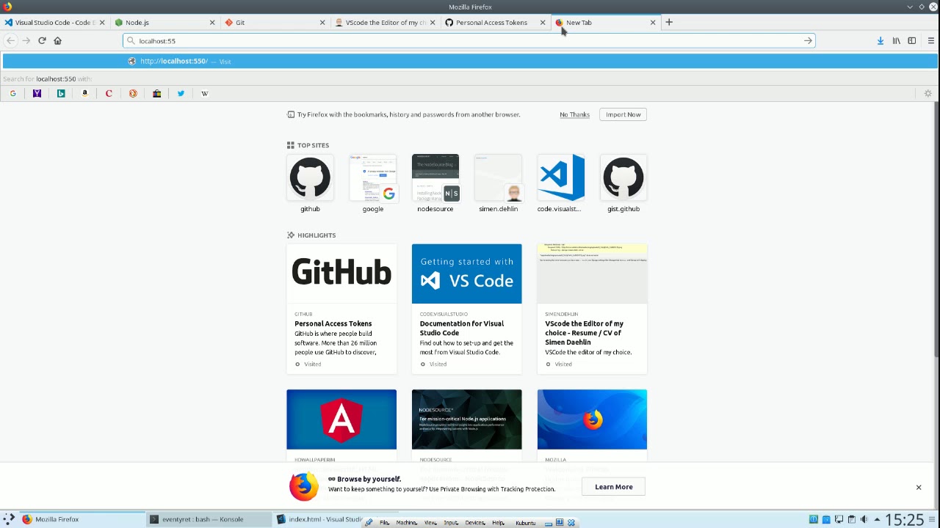The width and height of the screenshot is (940, 528).
Task: Open the code.visualstudio top site tile
Action: point(560,183)
